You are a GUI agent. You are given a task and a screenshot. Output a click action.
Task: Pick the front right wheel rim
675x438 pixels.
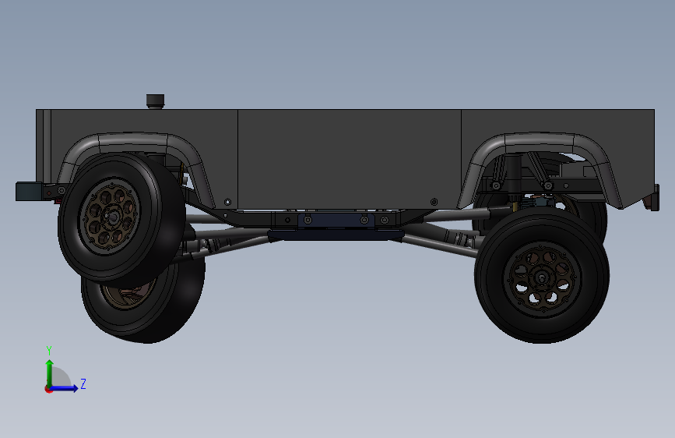click(542, 279)
